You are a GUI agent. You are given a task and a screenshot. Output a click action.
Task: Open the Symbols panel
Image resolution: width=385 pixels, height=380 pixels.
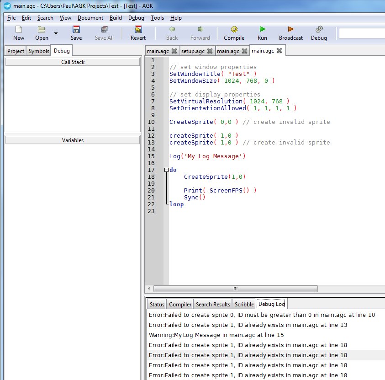coord(38,51)
